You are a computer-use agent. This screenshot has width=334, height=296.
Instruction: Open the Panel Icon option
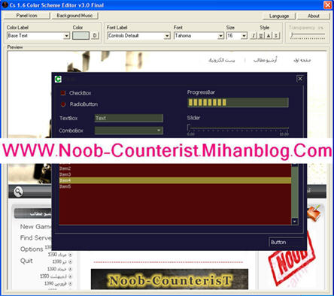(x=27, y=16)
